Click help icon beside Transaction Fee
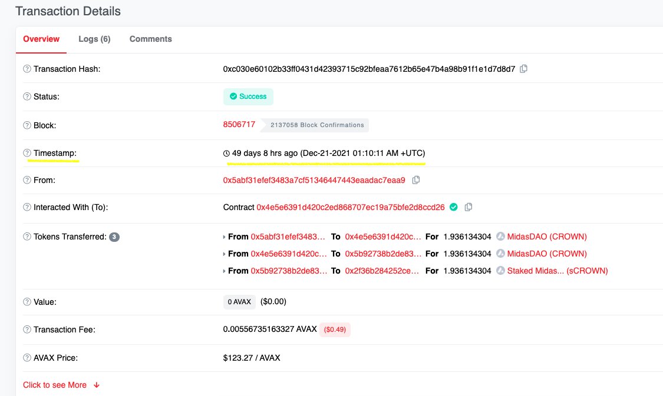This screenshot has width=663, height=396. [x=27, y=330]
